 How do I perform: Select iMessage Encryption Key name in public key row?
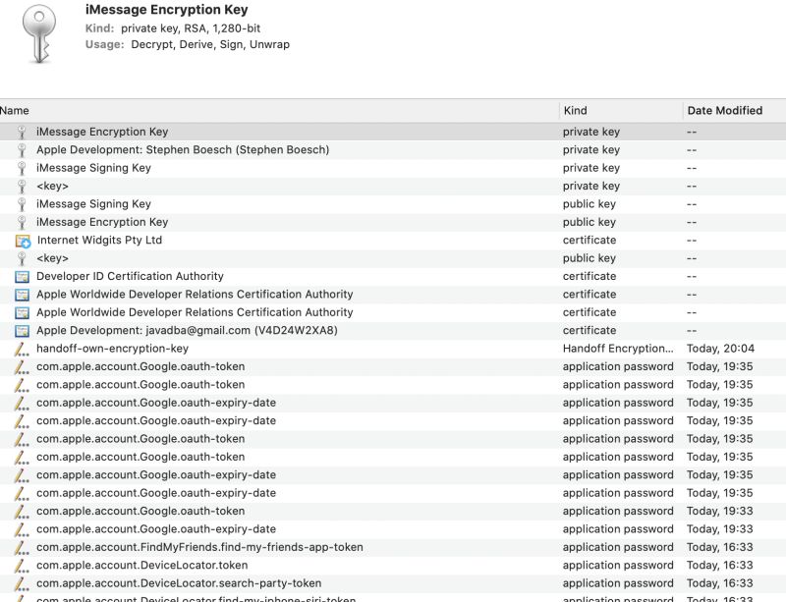102,222
